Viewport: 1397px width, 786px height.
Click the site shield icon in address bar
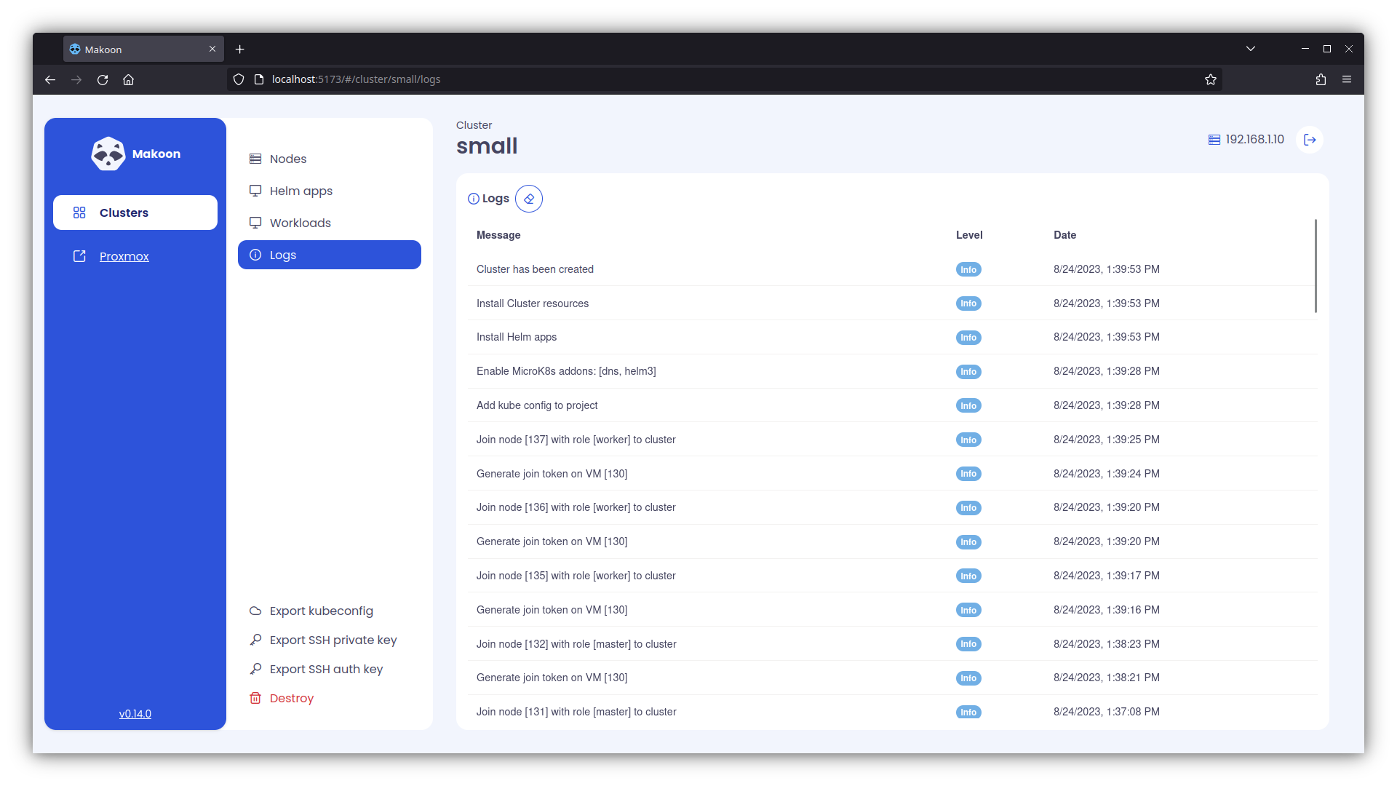239,79
